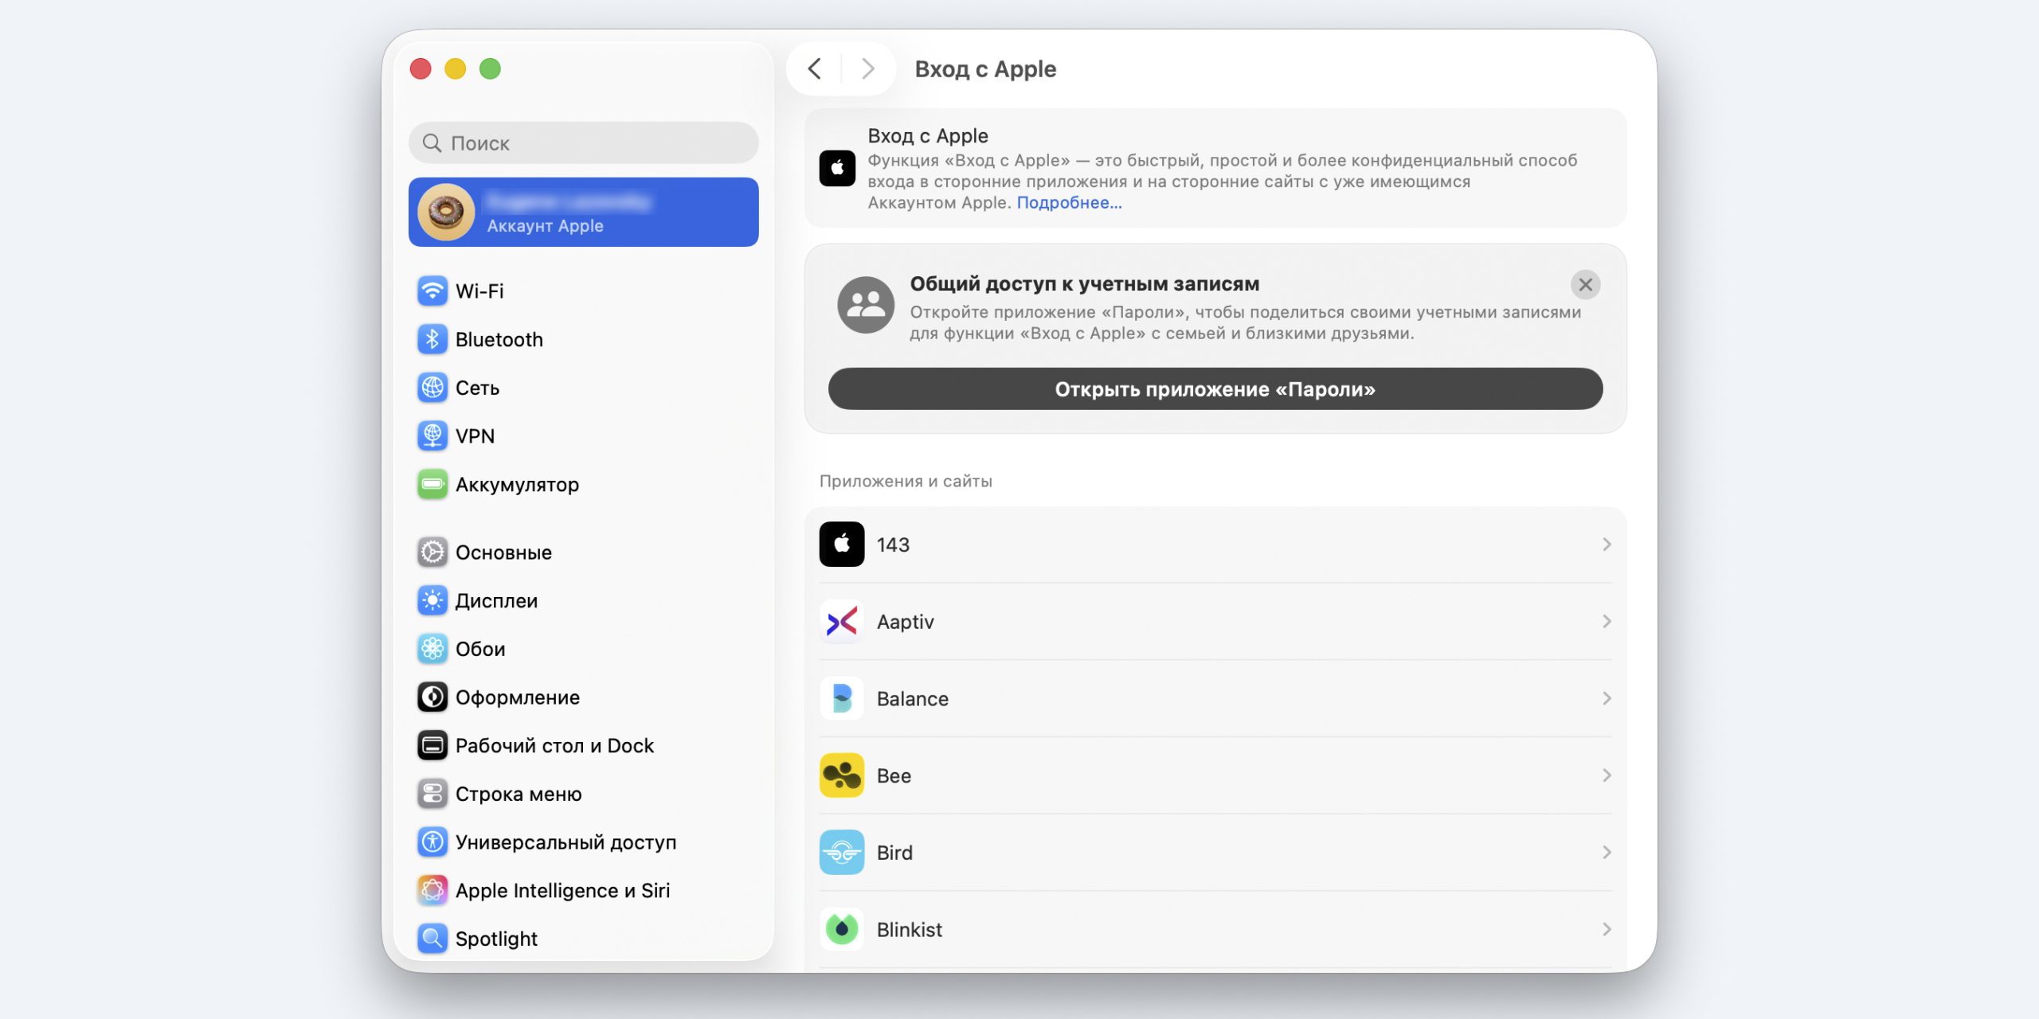Select Строка меню label in sidebar
Screen dimensions: 2039x1019
(519, 795)
